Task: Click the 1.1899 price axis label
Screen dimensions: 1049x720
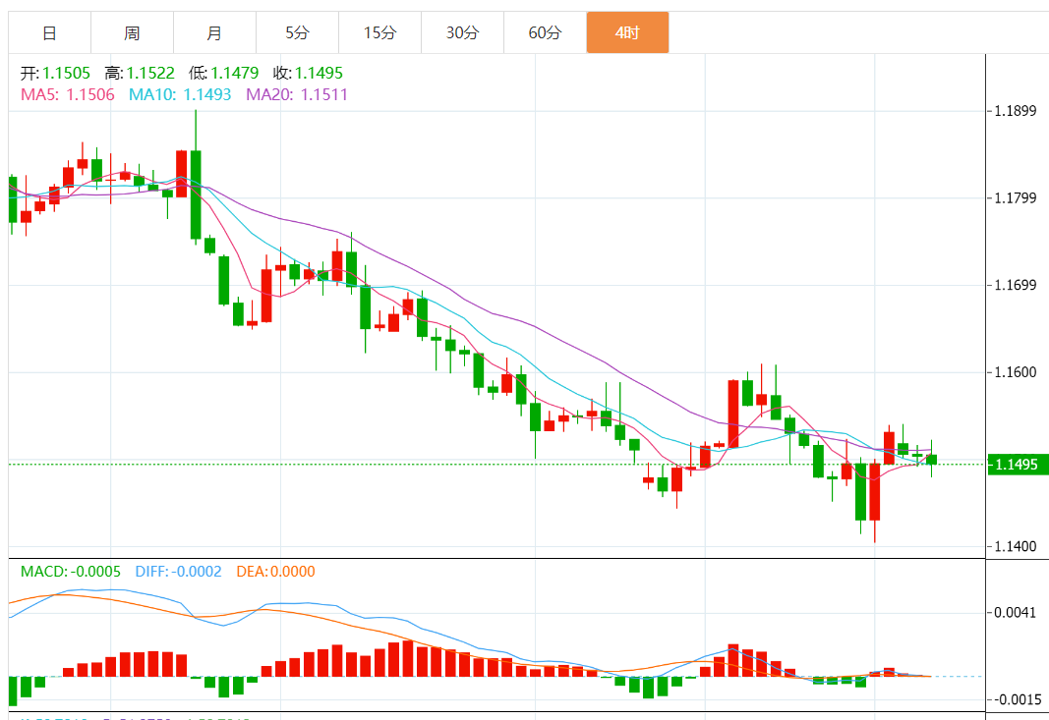Action: pos(1015,111)
